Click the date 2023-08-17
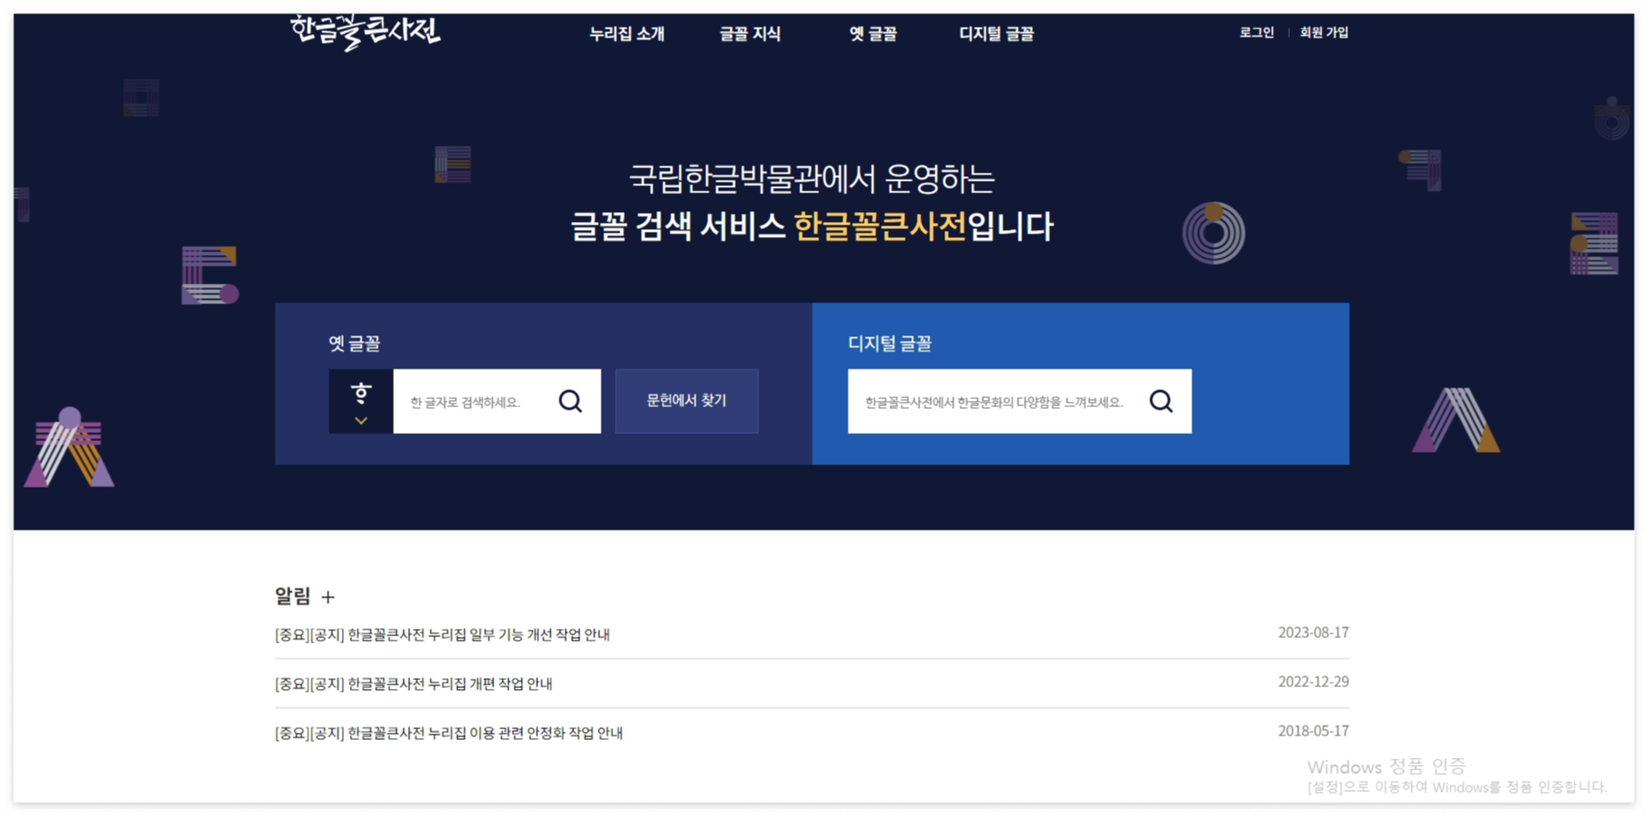 (x=1313, y=633)
